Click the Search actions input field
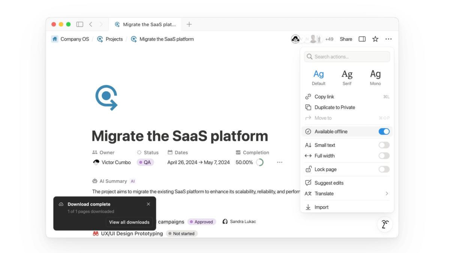The width and height of the screenshot is (450, 253). click(x=347, y=57)
